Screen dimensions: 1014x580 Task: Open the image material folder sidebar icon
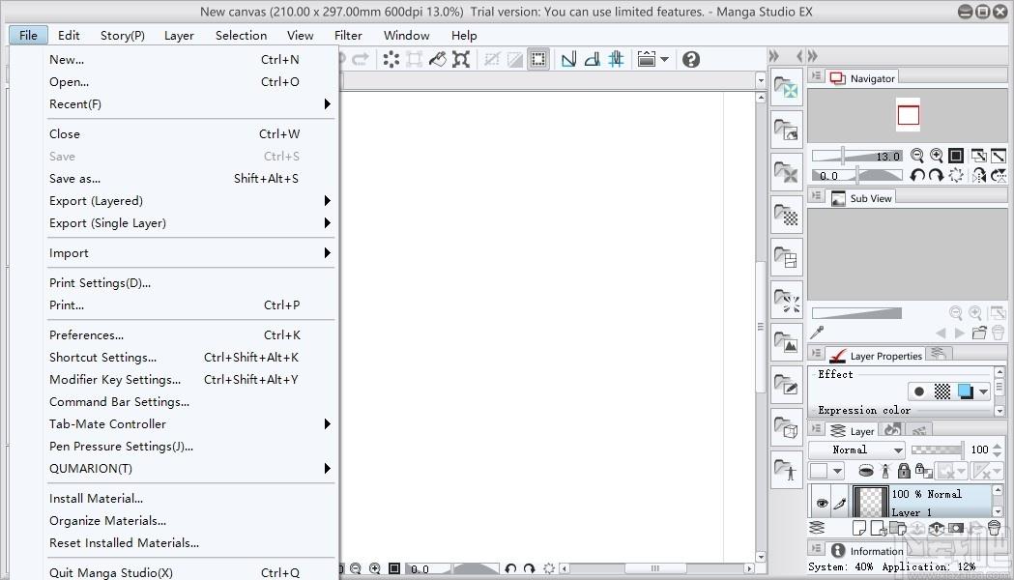(787, 343)
